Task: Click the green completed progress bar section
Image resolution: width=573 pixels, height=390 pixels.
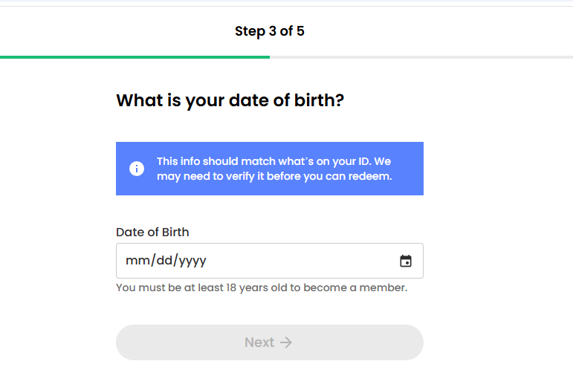Action: pos(134,56)
